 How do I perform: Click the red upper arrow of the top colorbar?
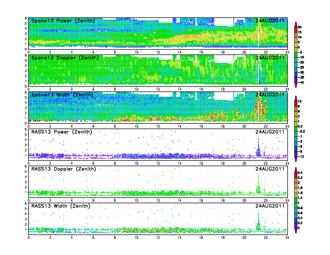pyautogui.click(x=296, y=25)
